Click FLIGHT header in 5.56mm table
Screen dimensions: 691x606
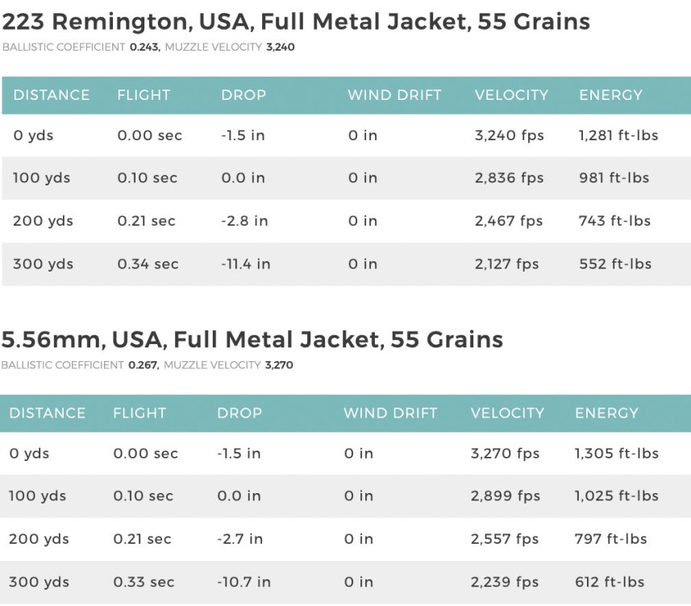point(139,413)
